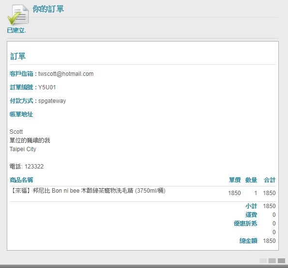This screenshot has height=268, width=288.
Task: Click the 運費 label
Action: [251, 215]
